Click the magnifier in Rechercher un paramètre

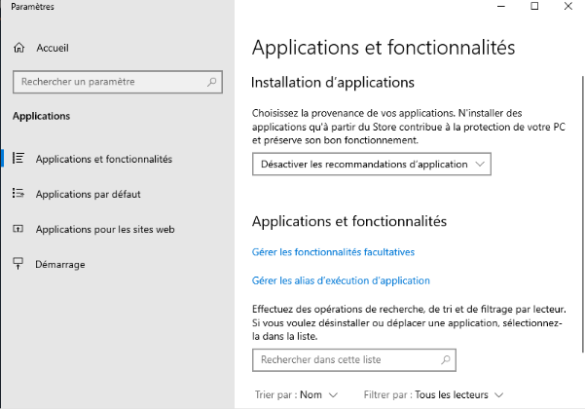[212, 83]
